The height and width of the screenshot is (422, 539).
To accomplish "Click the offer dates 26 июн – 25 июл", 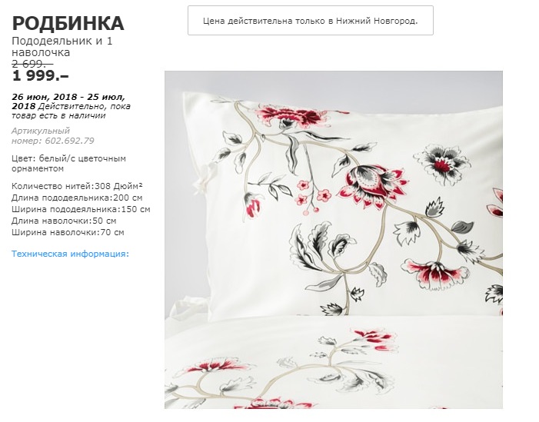I will point(68,101).
